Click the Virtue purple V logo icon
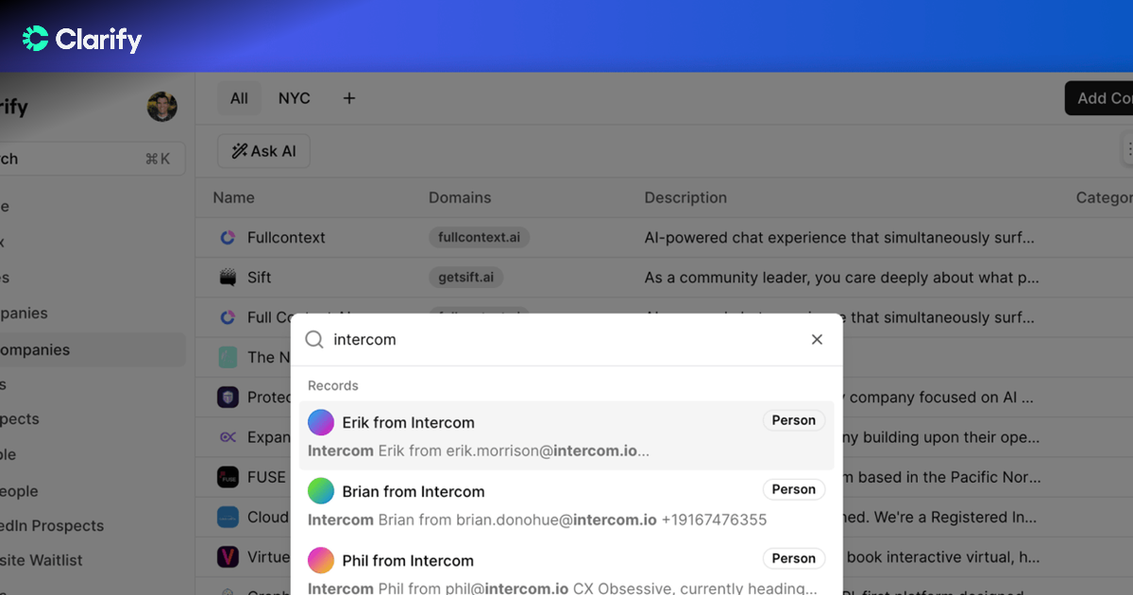 [x=228, y=556]
